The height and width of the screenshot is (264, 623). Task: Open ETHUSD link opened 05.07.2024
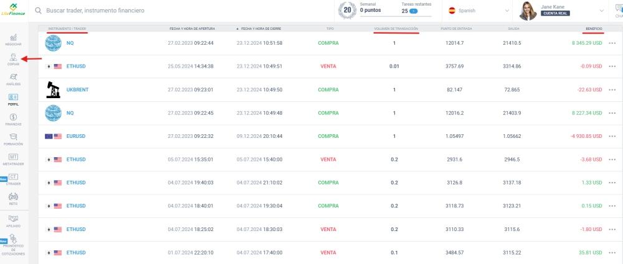click(76, 160)
